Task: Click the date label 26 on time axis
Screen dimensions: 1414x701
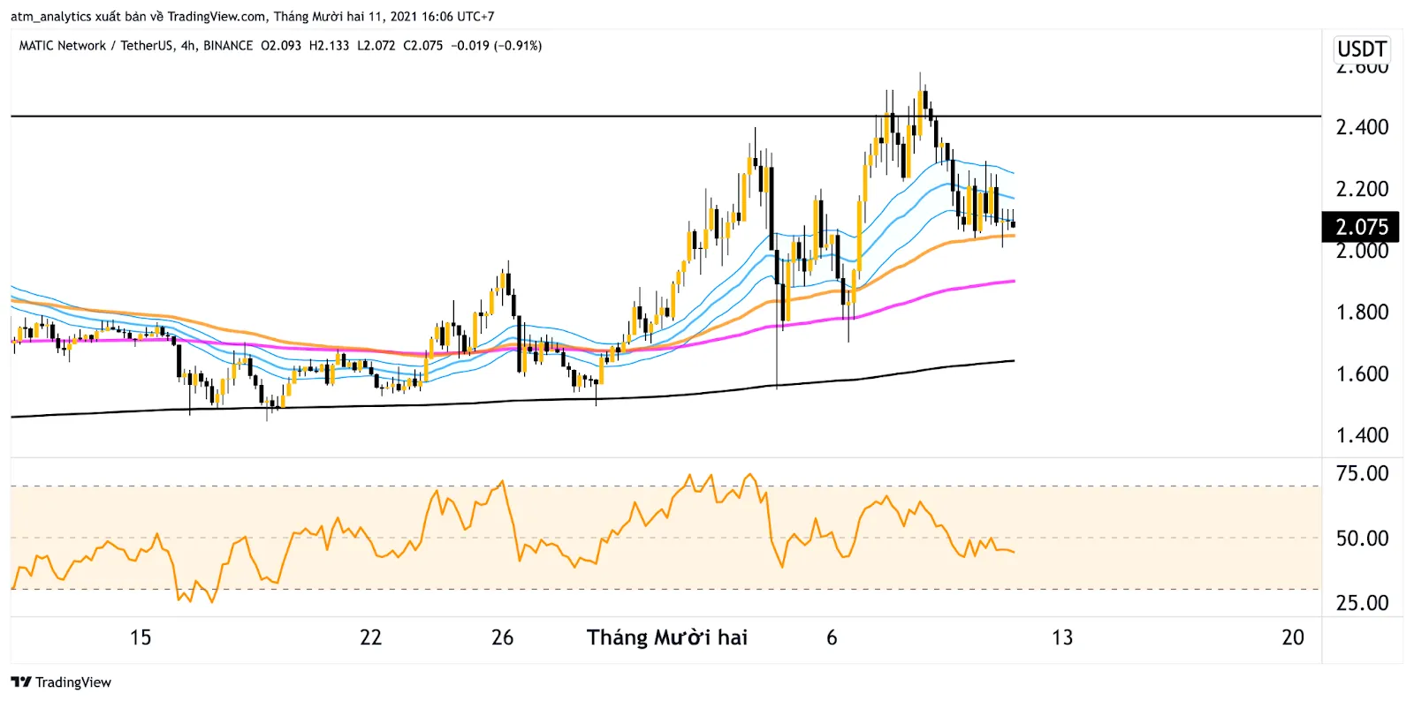Action: (x=502, y=637)
